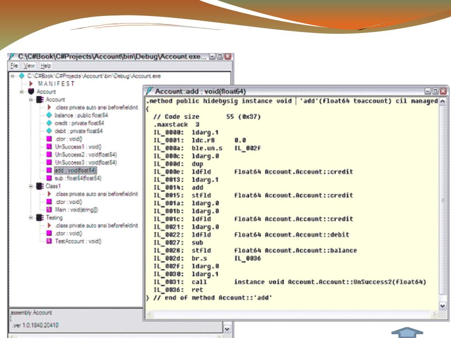The width and height of the screenshot is (451, 338).
Task: Click scroll-up arrow in the IL code window
Action: (443, 101)
